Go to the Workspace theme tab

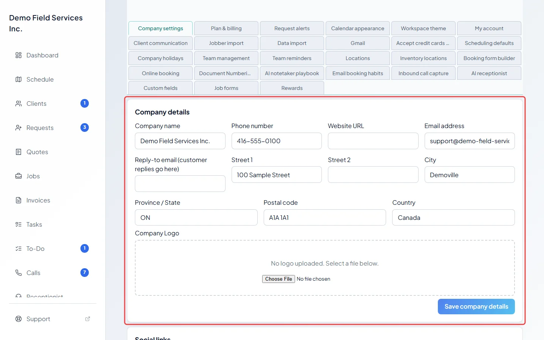(423, 28)
